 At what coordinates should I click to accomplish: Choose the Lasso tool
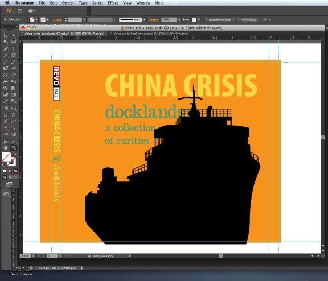(x=14, y=42)
